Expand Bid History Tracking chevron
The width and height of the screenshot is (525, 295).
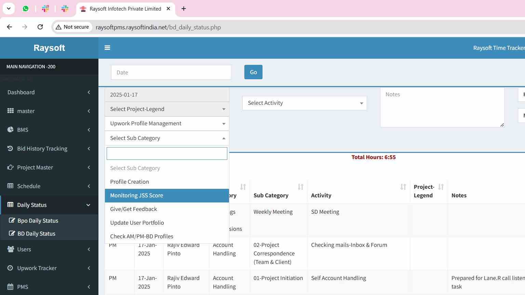[x=89, y=149]
